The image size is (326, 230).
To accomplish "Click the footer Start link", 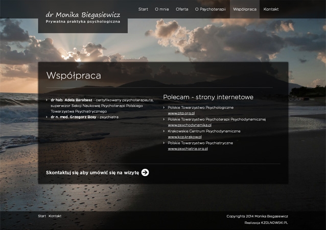I will point(42,216).
